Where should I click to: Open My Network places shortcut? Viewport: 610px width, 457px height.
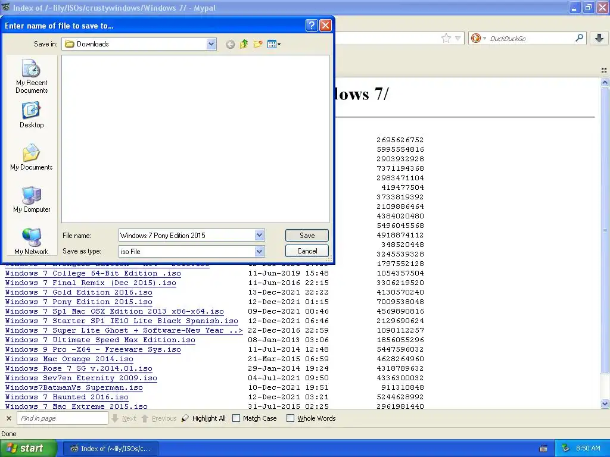(32, 242)
